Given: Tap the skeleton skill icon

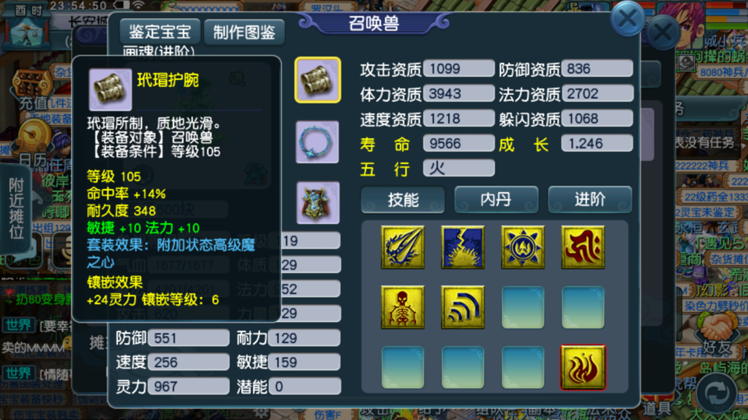Looking at the screenshot, I should click(x=403, y=307).
